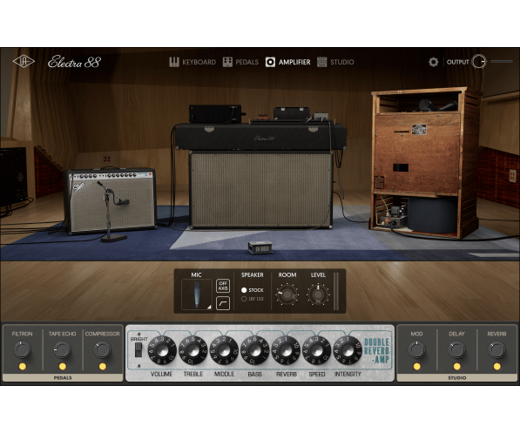Click the studio Delay knob
Viewport: 520px width, 433px height.
[x=456, y=349]
